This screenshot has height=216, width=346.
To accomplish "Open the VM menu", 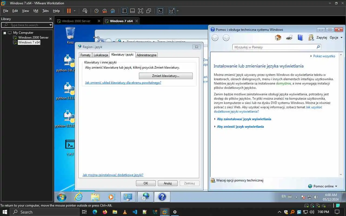I will pos(36,11).
